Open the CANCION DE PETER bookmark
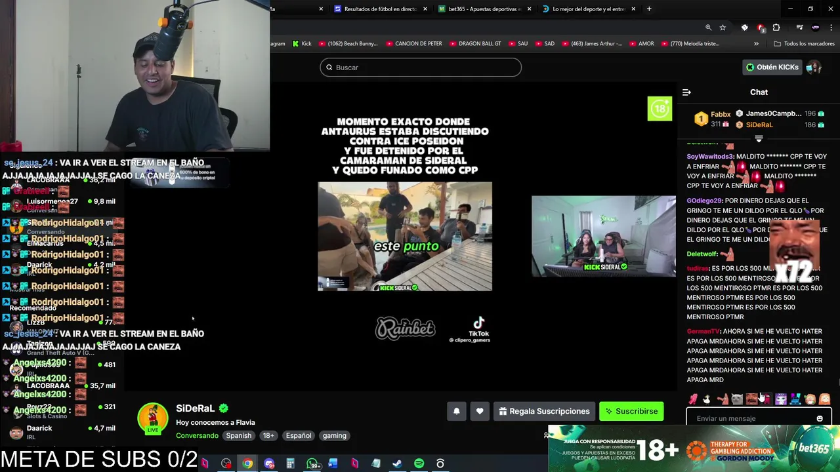 pyautogui.click(x=413, y=44)
